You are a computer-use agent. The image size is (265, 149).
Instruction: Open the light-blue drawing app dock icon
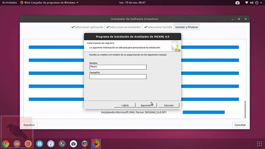[x=51, y=144]
